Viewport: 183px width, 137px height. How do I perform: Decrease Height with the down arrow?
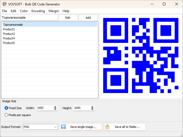92,109
